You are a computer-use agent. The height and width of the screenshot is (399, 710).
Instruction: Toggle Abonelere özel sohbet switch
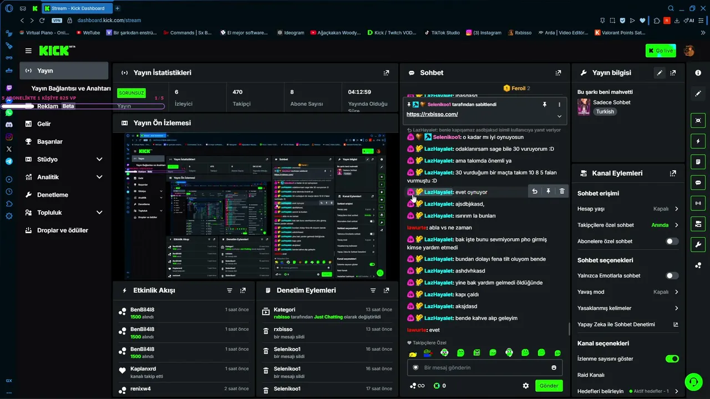click(x=672, y=242)
